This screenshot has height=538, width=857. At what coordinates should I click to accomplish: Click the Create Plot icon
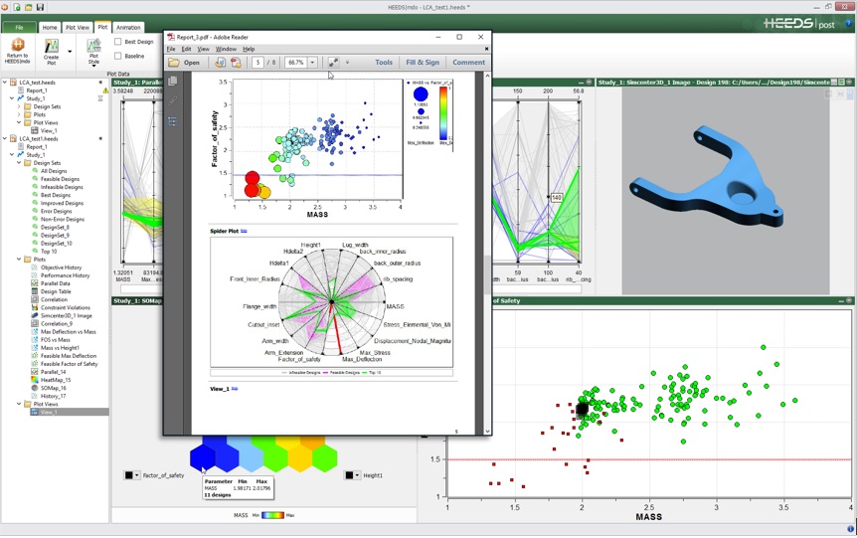pyautogui.click(x=52, y=46)
